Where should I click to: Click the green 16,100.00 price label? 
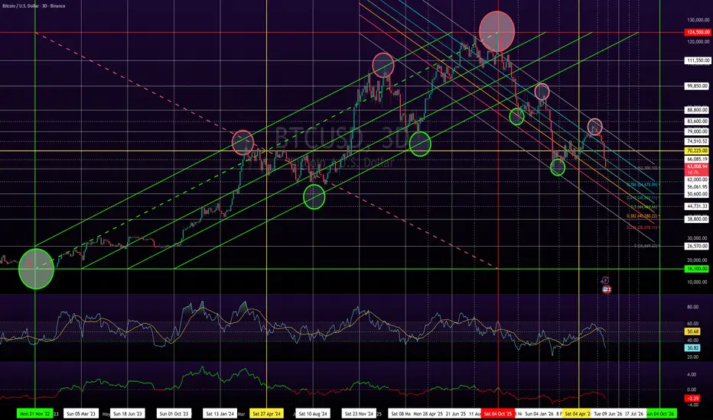pos(698,269)
